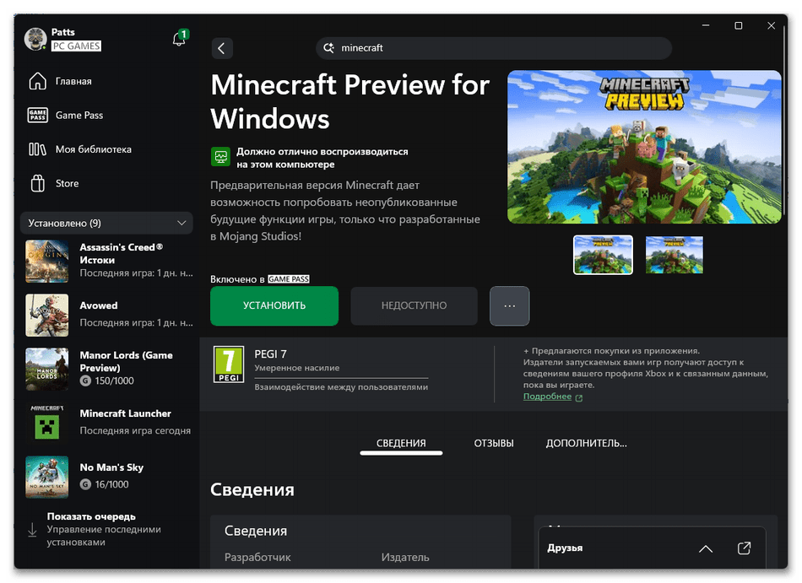Follow the Подробнее link
The width and height of the screenshot is (802, 583).
point(547,397)
